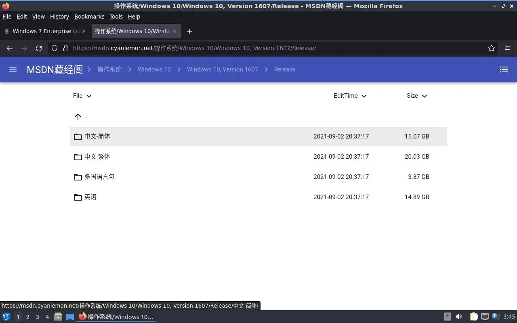Open the View menu
Image resolution: width=517 pixels, height=323 pixels.
[38, 17]
